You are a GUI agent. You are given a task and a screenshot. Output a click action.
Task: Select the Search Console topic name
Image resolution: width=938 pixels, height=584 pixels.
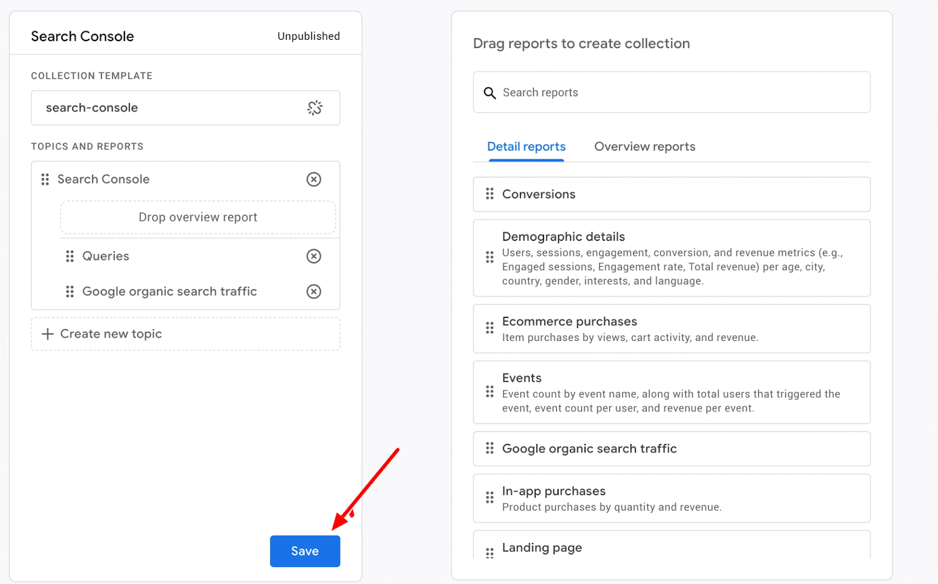click(x=103, y=179)
